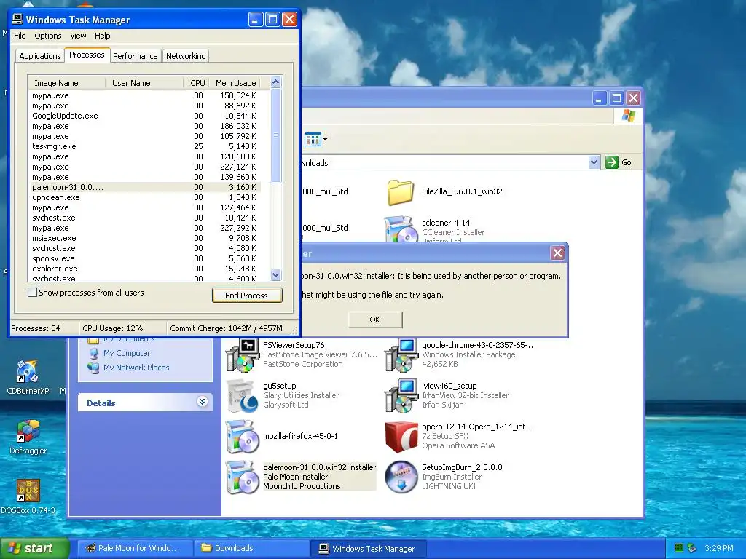Open the View menu in Task Manager
This screenshot has height=559, width=746.
pyautogui.click(x=78, y=36)
